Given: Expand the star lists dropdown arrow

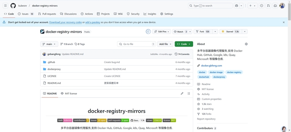Looking at the screenshot, I should [244, 32].
